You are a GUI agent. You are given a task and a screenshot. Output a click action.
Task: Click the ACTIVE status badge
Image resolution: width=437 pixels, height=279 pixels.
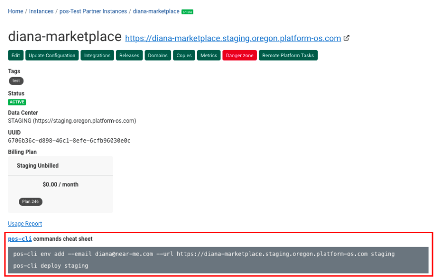tap(17, 102)
